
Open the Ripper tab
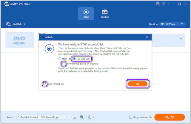[x=86, y=14]
